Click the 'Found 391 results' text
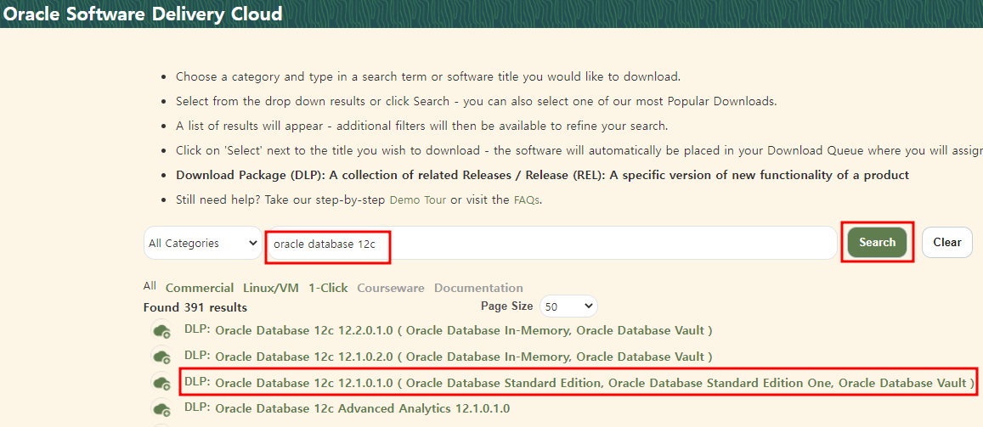The height and width of the screenshot is (427, 983). tap(195, 307)
